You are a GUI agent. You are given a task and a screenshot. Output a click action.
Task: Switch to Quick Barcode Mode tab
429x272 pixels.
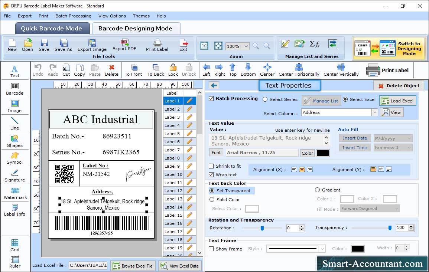pos(52,29)
